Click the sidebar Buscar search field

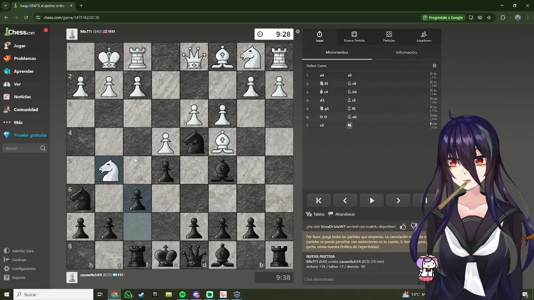pyautogui.click(x=25, y=148)
